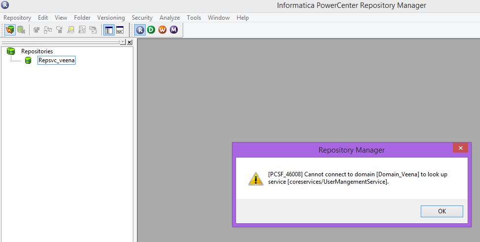The image size is (480, 242).
Task: Close the Repository Manager error dialog
Action: click(x=460, y=148)
